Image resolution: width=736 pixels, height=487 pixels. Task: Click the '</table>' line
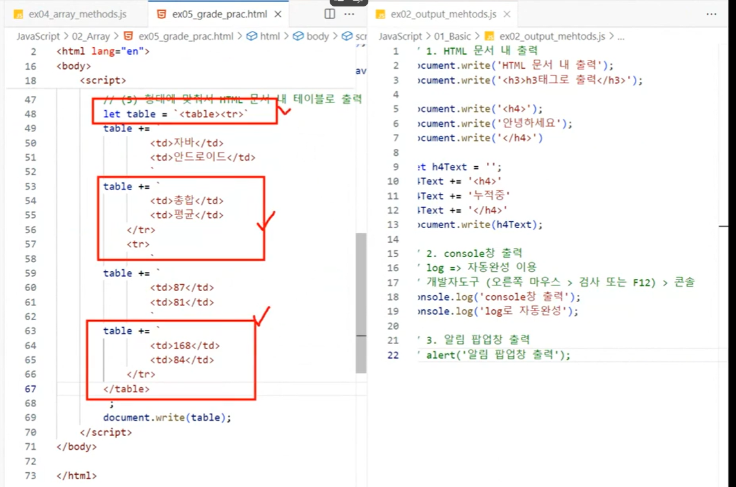click(x=126, y=389)
